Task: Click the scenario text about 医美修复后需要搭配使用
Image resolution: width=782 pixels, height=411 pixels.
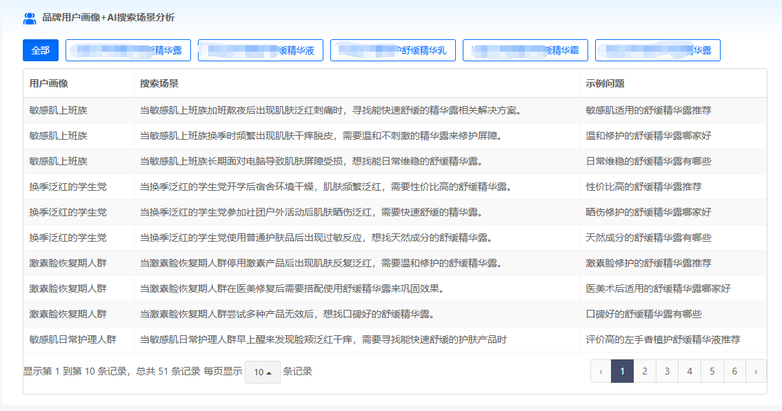Action: point(293,288)
